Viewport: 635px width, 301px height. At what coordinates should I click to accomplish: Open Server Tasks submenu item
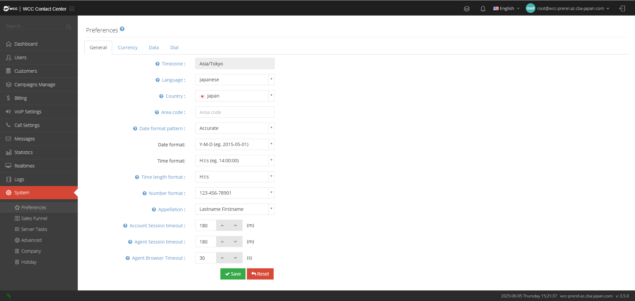[x=39, y=229]
